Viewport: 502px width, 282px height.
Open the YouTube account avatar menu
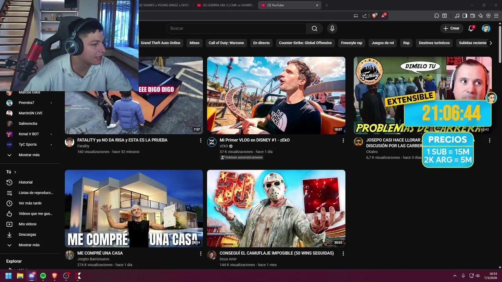tap(486, 28)
